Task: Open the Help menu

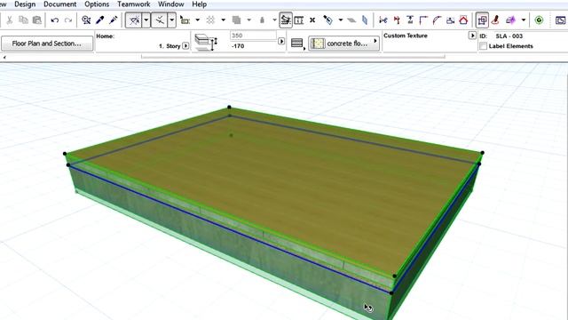Action: 199,4
